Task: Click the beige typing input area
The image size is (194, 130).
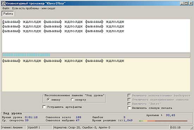Action: click(x=96, y=75)
